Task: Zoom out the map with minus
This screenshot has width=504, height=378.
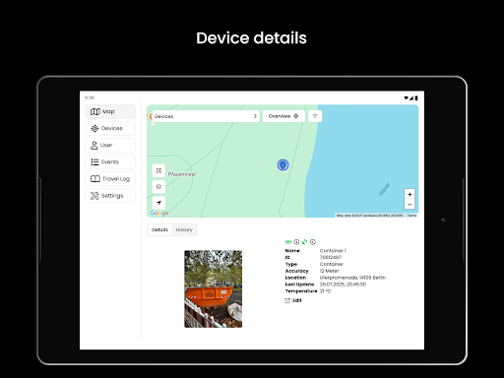Action: 409,205
